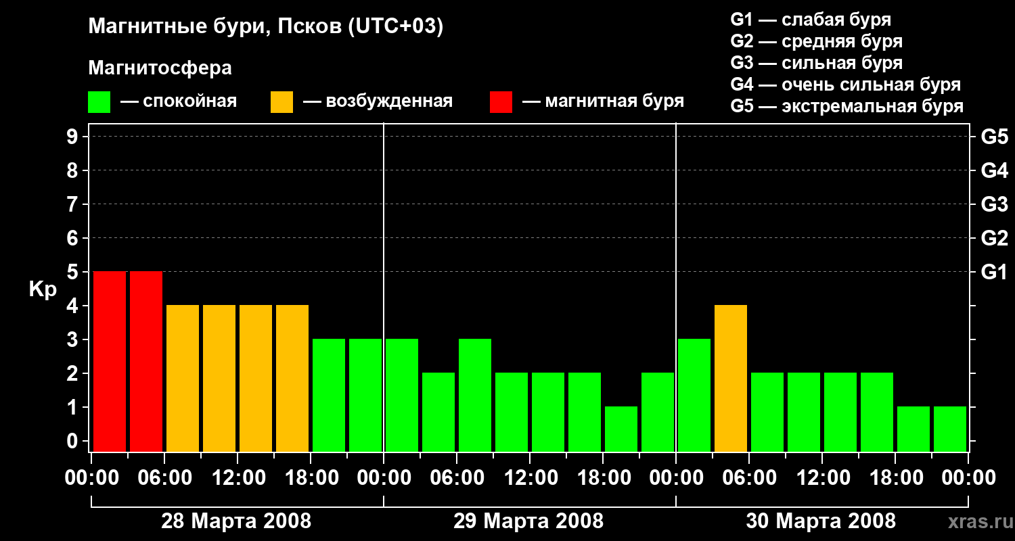Select the «G2 — средняя буря» legend line

pos(817,41)
